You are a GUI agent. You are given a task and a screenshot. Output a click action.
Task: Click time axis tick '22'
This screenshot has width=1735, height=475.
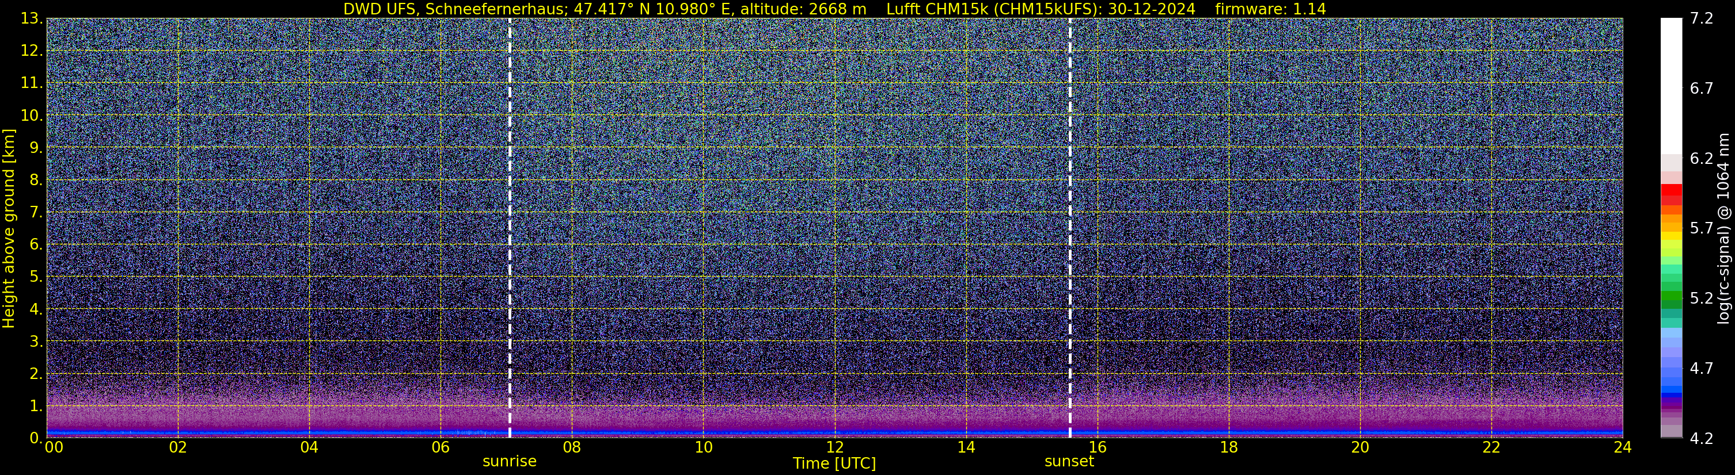click(1491, 447)
